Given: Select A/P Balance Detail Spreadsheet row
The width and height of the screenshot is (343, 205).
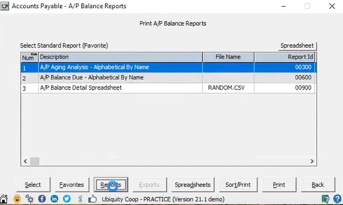Looking at the screenshot, I should pyautogui.click(x=168, y=88).
